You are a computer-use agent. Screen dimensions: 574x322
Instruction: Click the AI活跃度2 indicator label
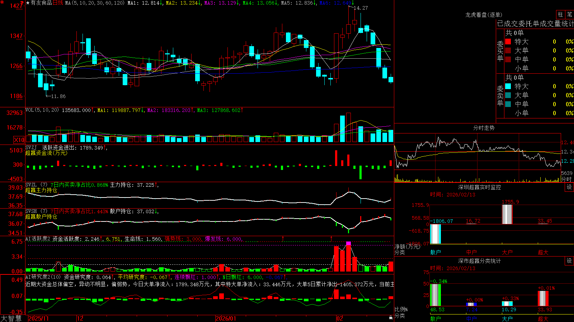pyautogui.click(x=38, y=239)
